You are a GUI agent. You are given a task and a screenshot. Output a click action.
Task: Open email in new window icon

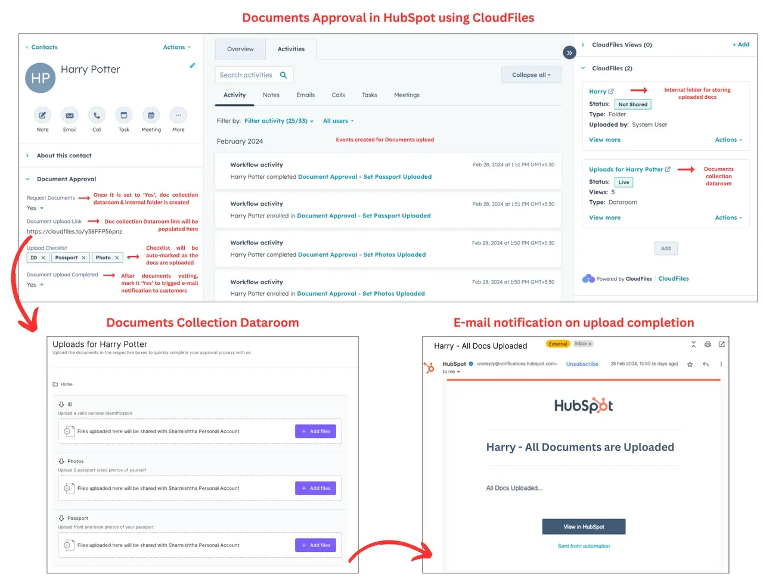(x=722, y=344)
